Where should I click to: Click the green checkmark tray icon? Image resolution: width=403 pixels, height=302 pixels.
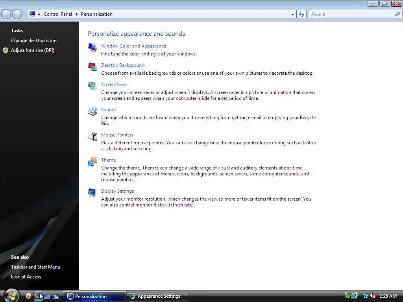coord(347,296)
